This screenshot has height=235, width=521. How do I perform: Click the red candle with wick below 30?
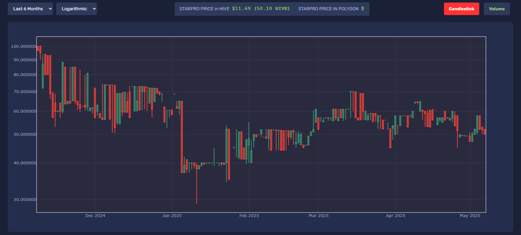coord(197,183)
